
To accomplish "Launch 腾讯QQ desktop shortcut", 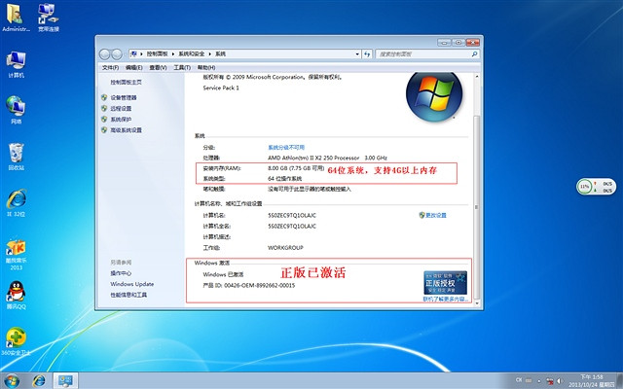I will (16, 296).
